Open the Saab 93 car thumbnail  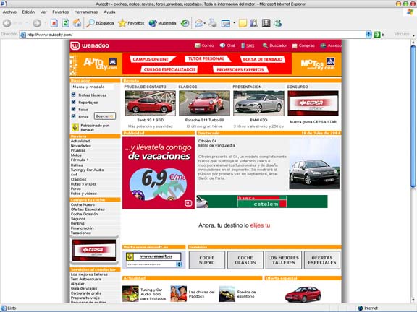coord(150,103)
